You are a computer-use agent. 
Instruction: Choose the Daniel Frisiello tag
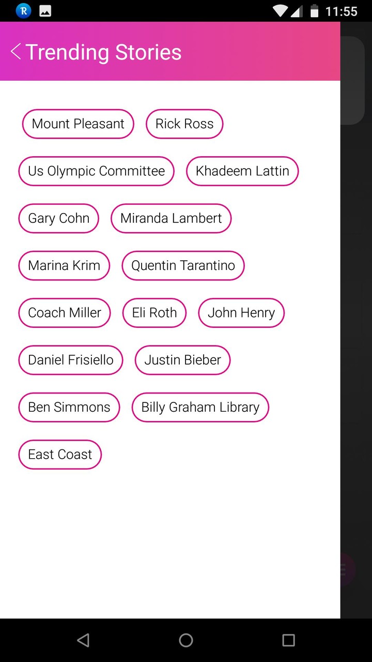click(x=71, y=360)
